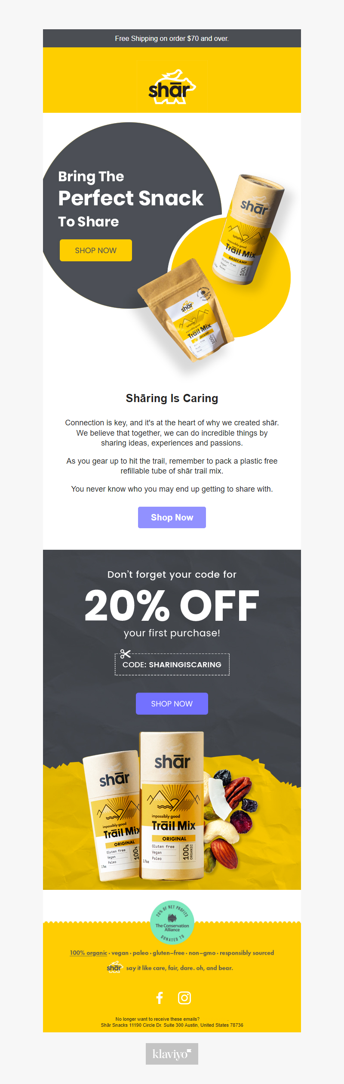Viewport: 344px width, 1084px height.
Task: Click The Conservation Alliance round badge
Action: (172, 922)
